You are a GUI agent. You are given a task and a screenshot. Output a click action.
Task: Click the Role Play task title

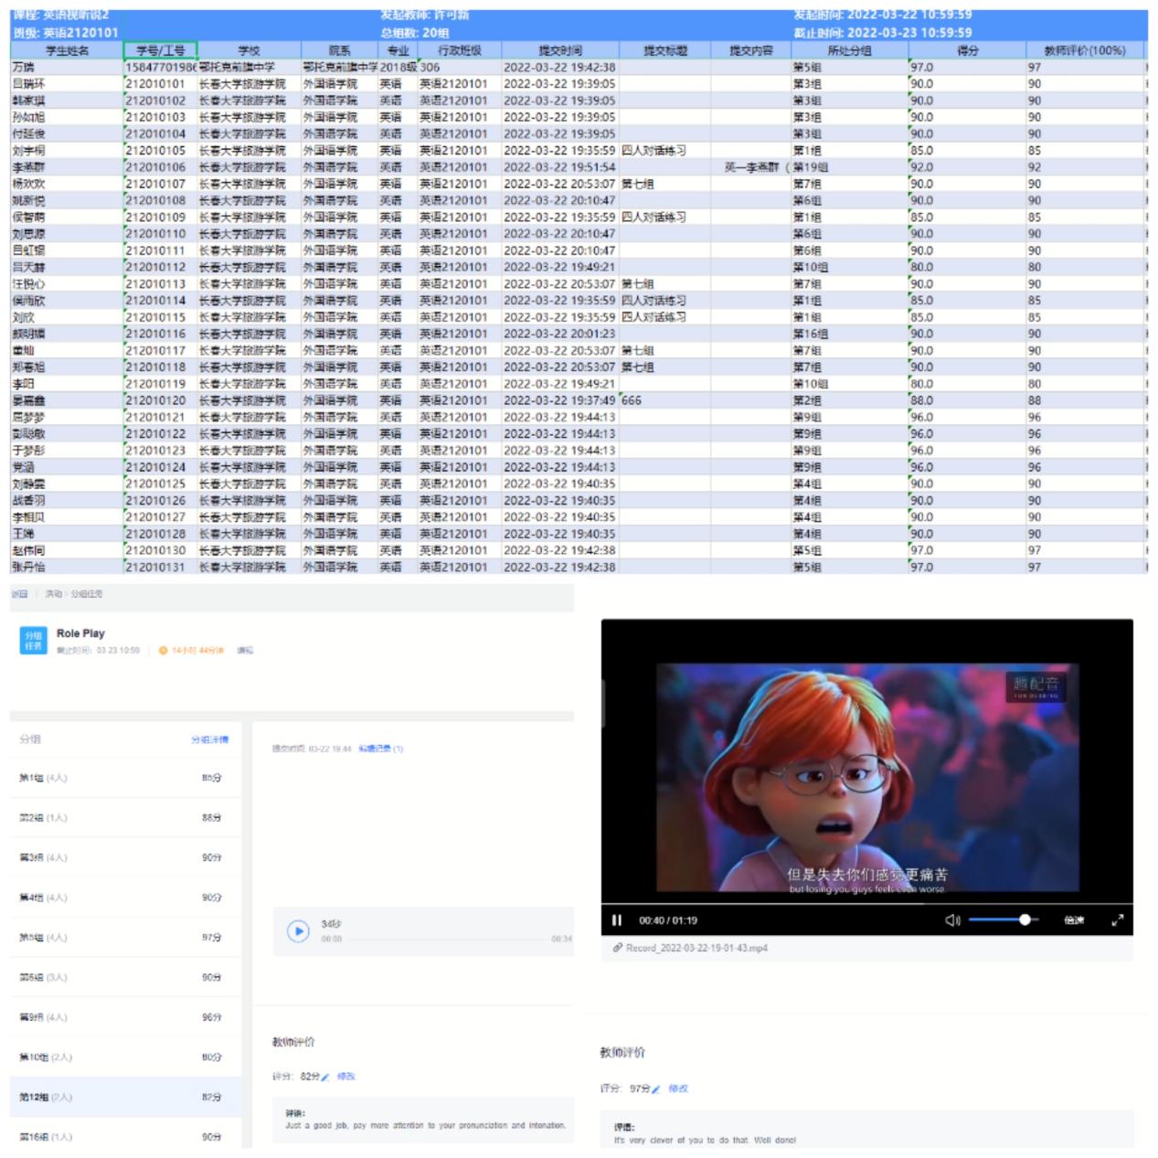(80, 633)
